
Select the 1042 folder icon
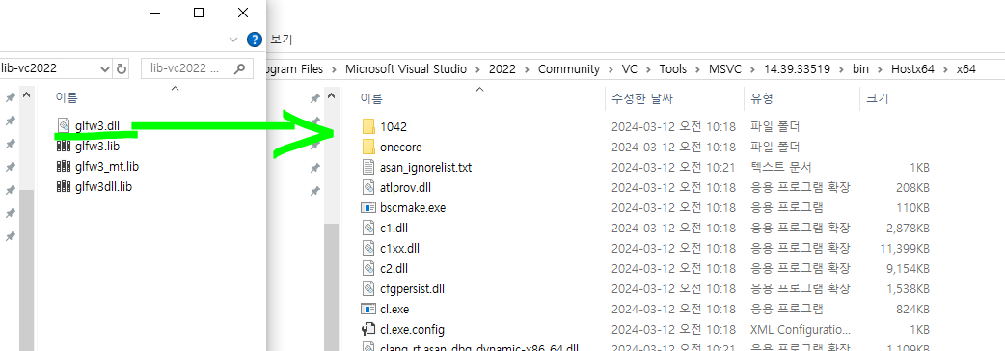click(368, 126)
